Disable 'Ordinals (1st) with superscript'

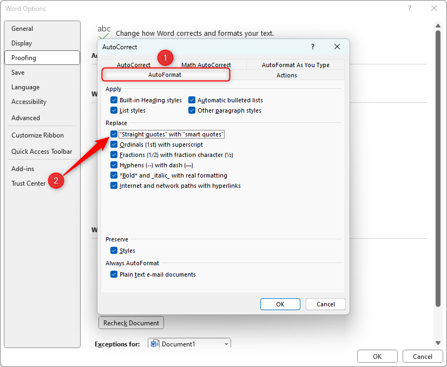point(114,144)
